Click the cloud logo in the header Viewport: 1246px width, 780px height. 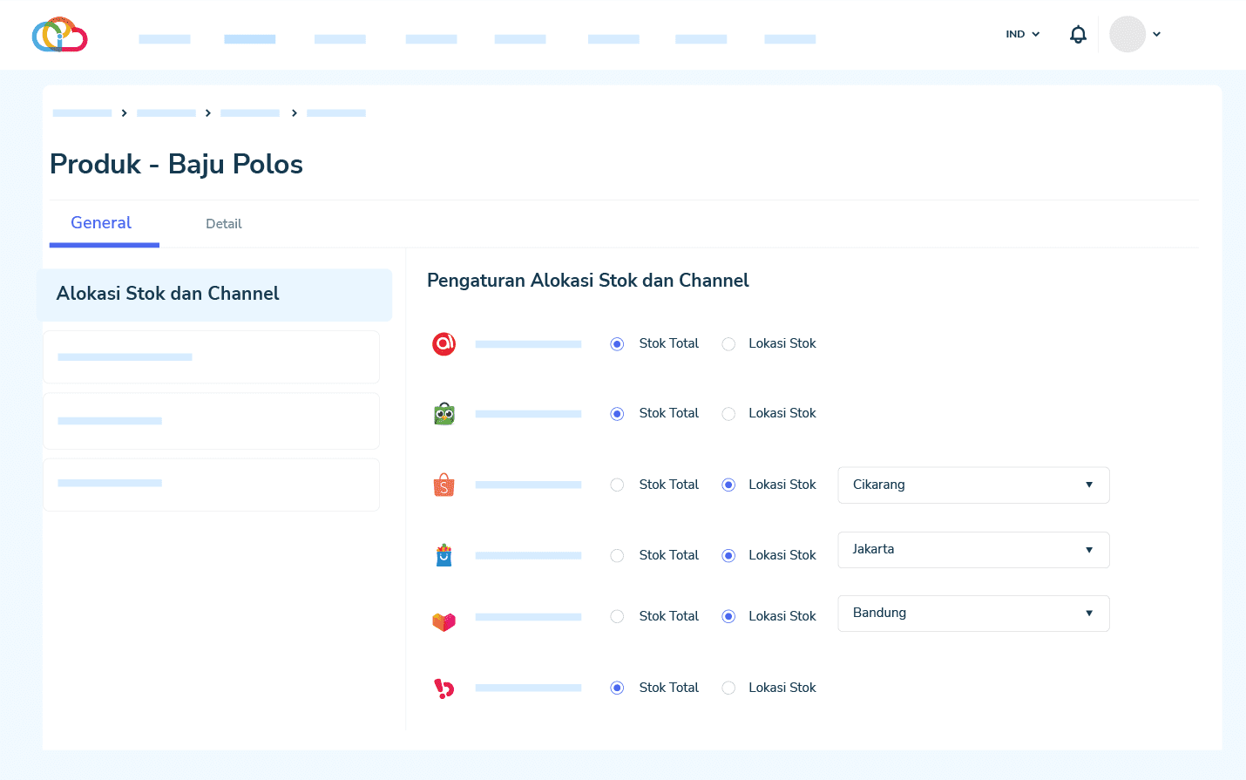click(x=59, y=35)
